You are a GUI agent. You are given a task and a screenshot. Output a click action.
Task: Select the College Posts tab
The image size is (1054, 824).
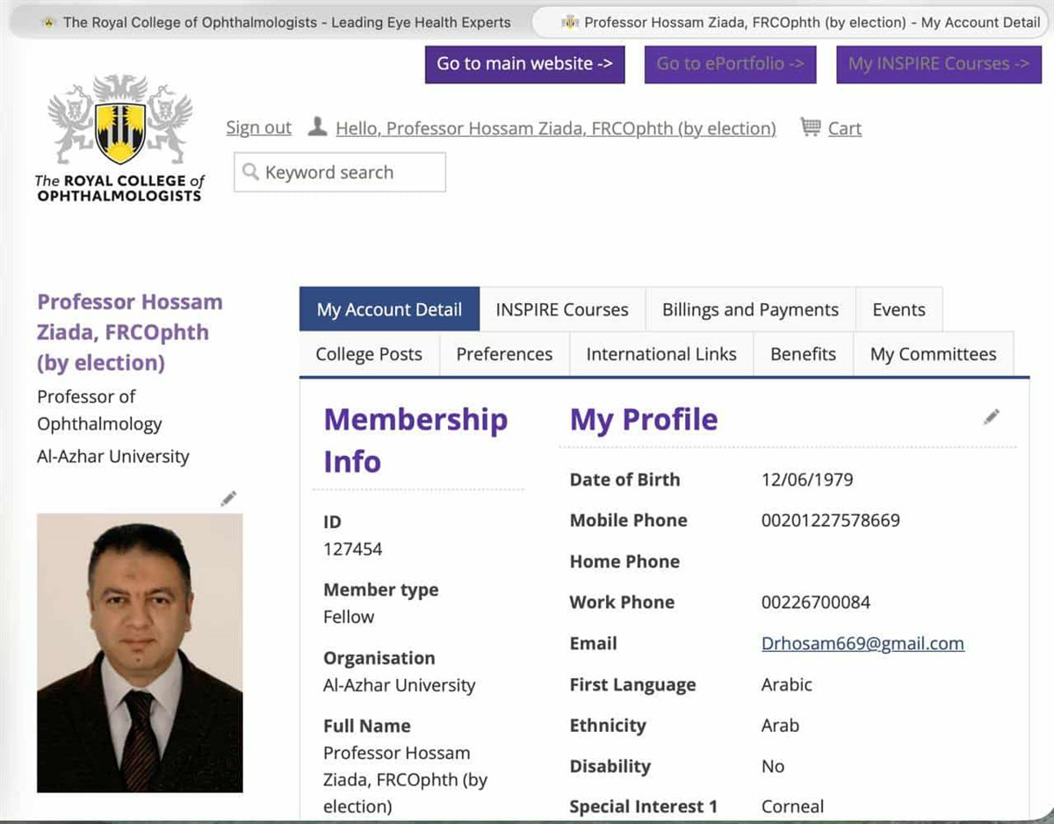pyautogui.click(x=369, y=354)
